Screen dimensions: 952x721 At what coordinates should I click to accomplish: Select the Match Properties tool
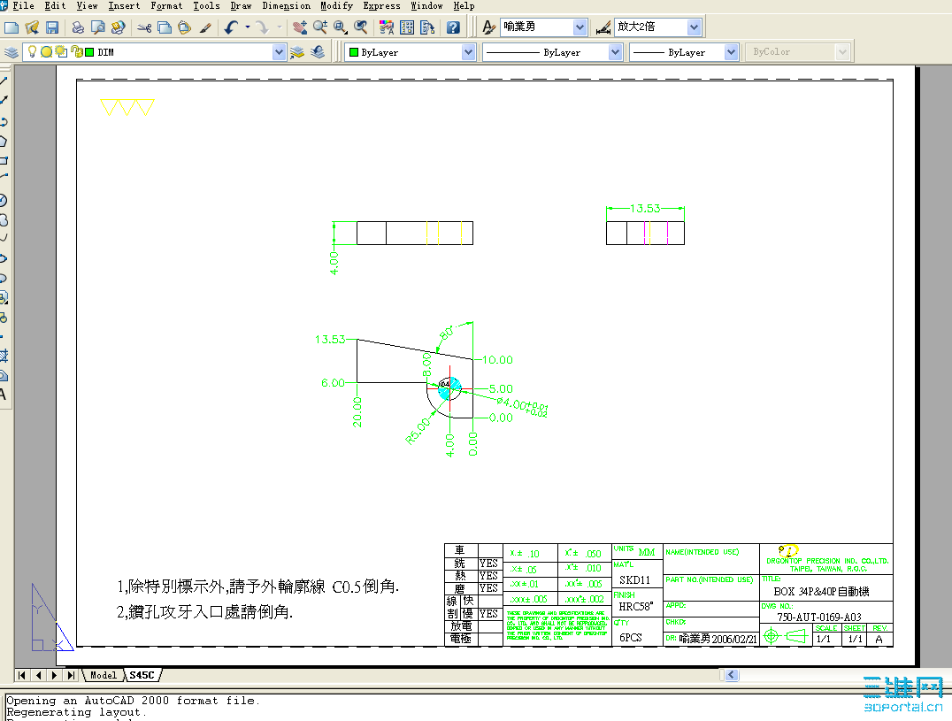click(x=207, y=27)
